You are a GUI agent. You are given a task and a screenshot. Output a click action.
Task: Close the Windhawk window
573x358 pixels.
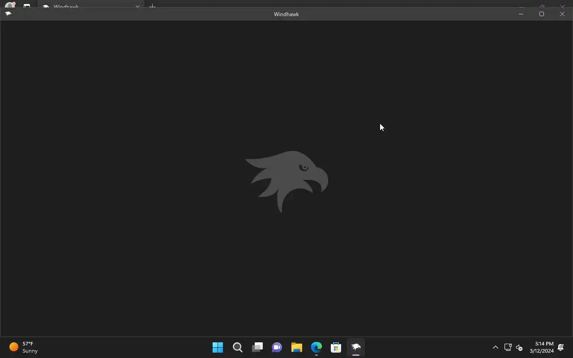[x=562, y=14]
